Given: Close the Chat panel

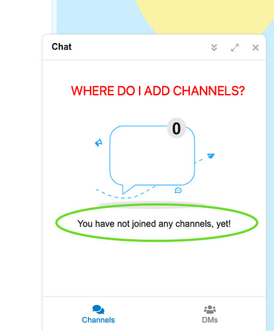Looking at the screenshot, I should 255,48.
